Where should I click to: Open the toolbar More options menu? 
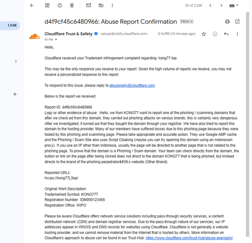pos(112,6)
